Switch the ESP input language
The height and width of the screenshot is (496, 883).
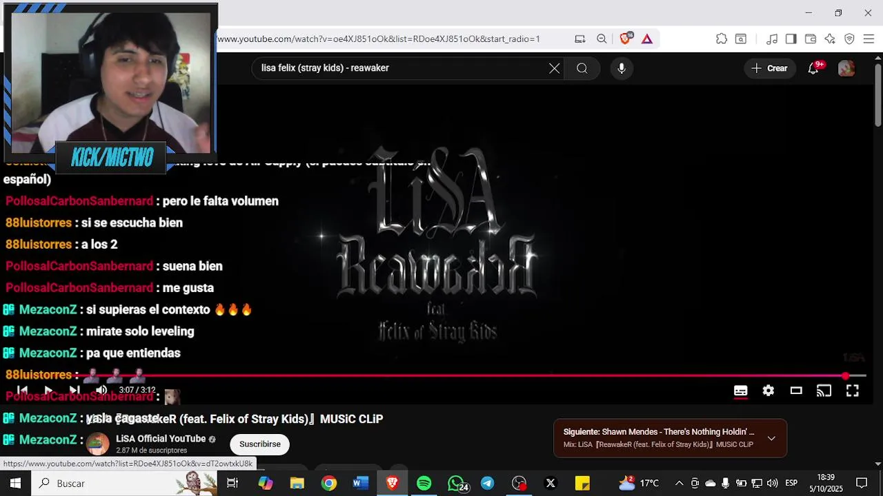[791, 484]
